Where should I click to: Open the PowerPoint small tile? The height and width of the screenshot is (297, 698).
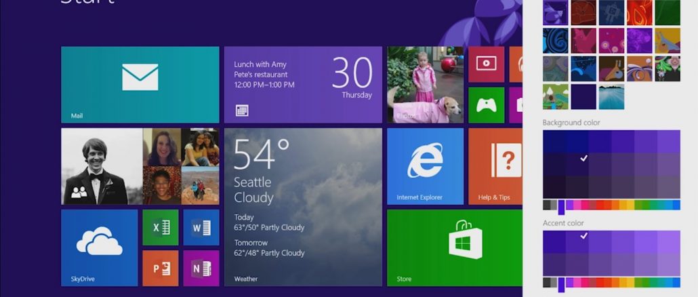161,268
